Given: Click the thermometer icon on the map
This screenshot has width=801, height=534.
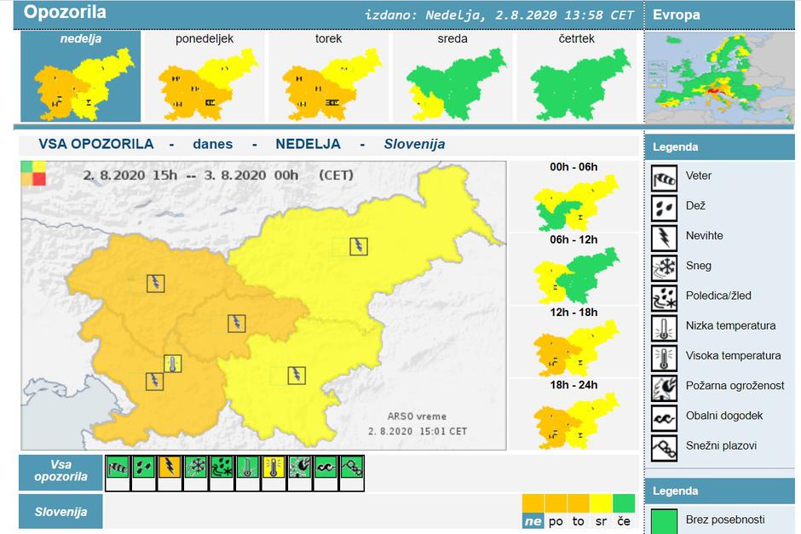Looking at the screenshot, I should [172, 365].
